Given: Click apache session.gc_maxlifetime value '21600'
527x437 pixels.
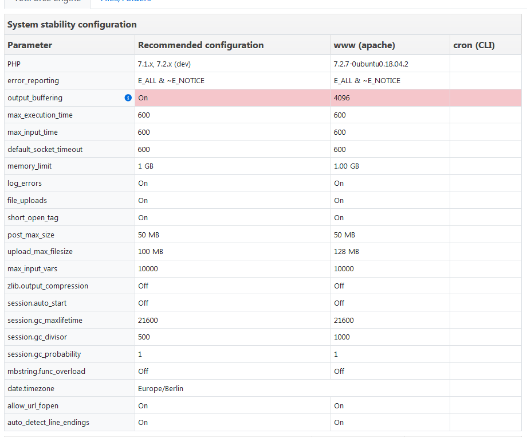Looking at the screenshot, I should pos(344,320).
